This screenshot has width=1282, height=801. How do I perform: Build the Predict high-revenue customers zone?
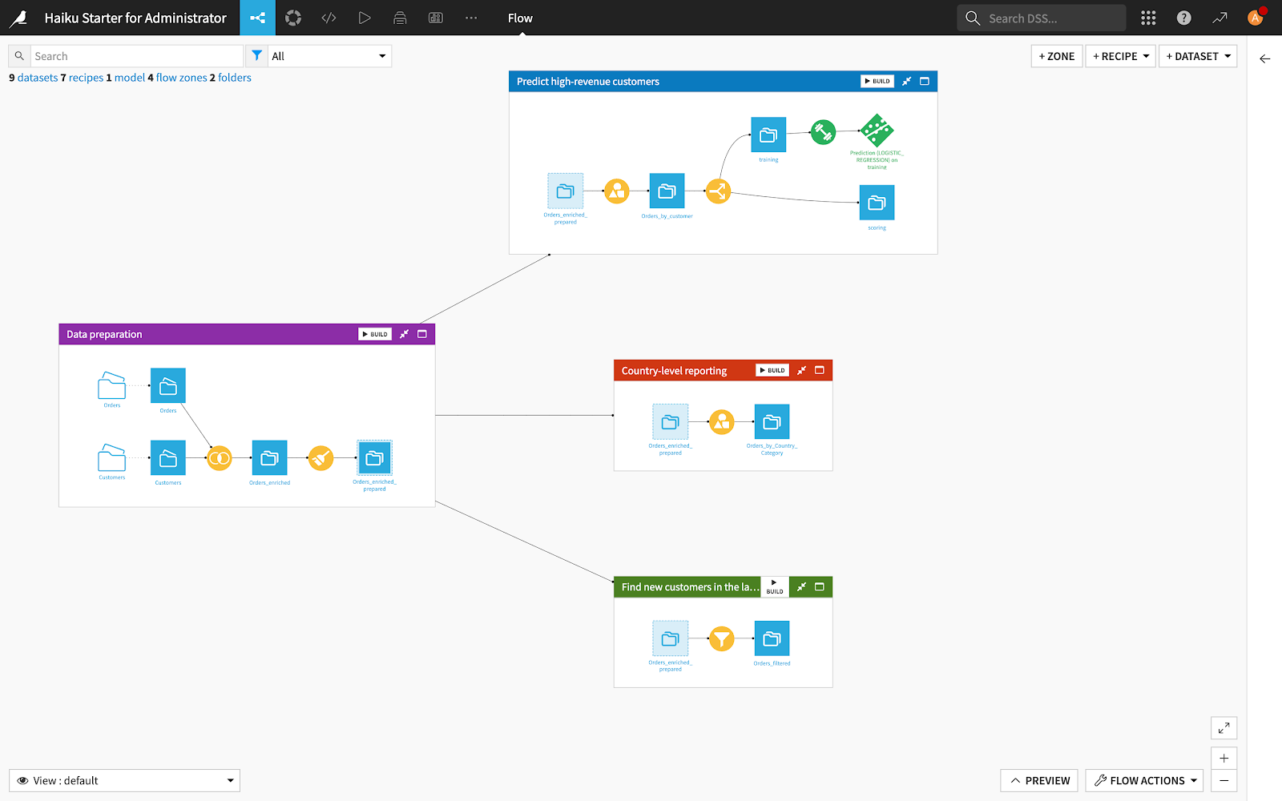coord(877,81)
